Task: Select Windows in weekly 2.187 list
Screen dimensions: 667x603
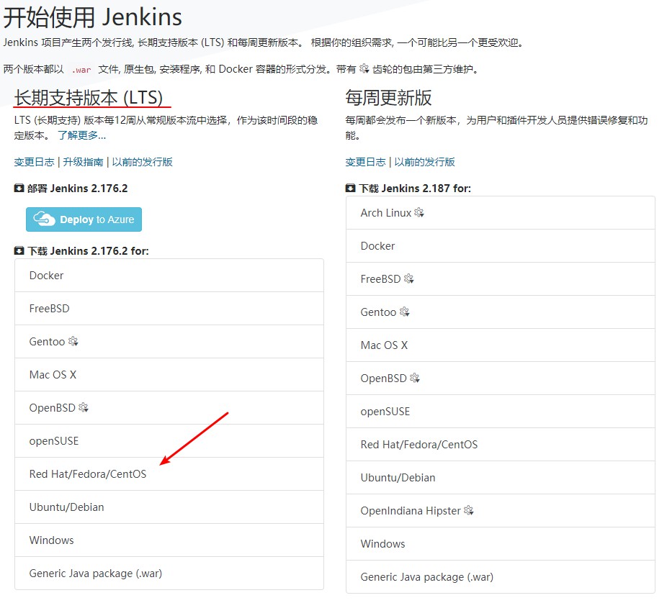Action: (x=501, y=545)
